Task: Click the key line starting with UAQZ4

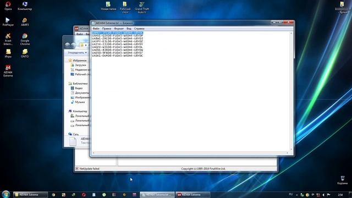Action: [117, 47]
